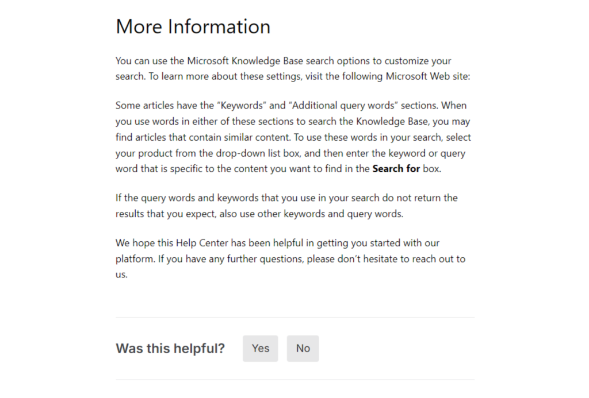Click the bold "Search for" text
Image resolution: width=589 pixels, height=398 pixels.
[396, 169]
